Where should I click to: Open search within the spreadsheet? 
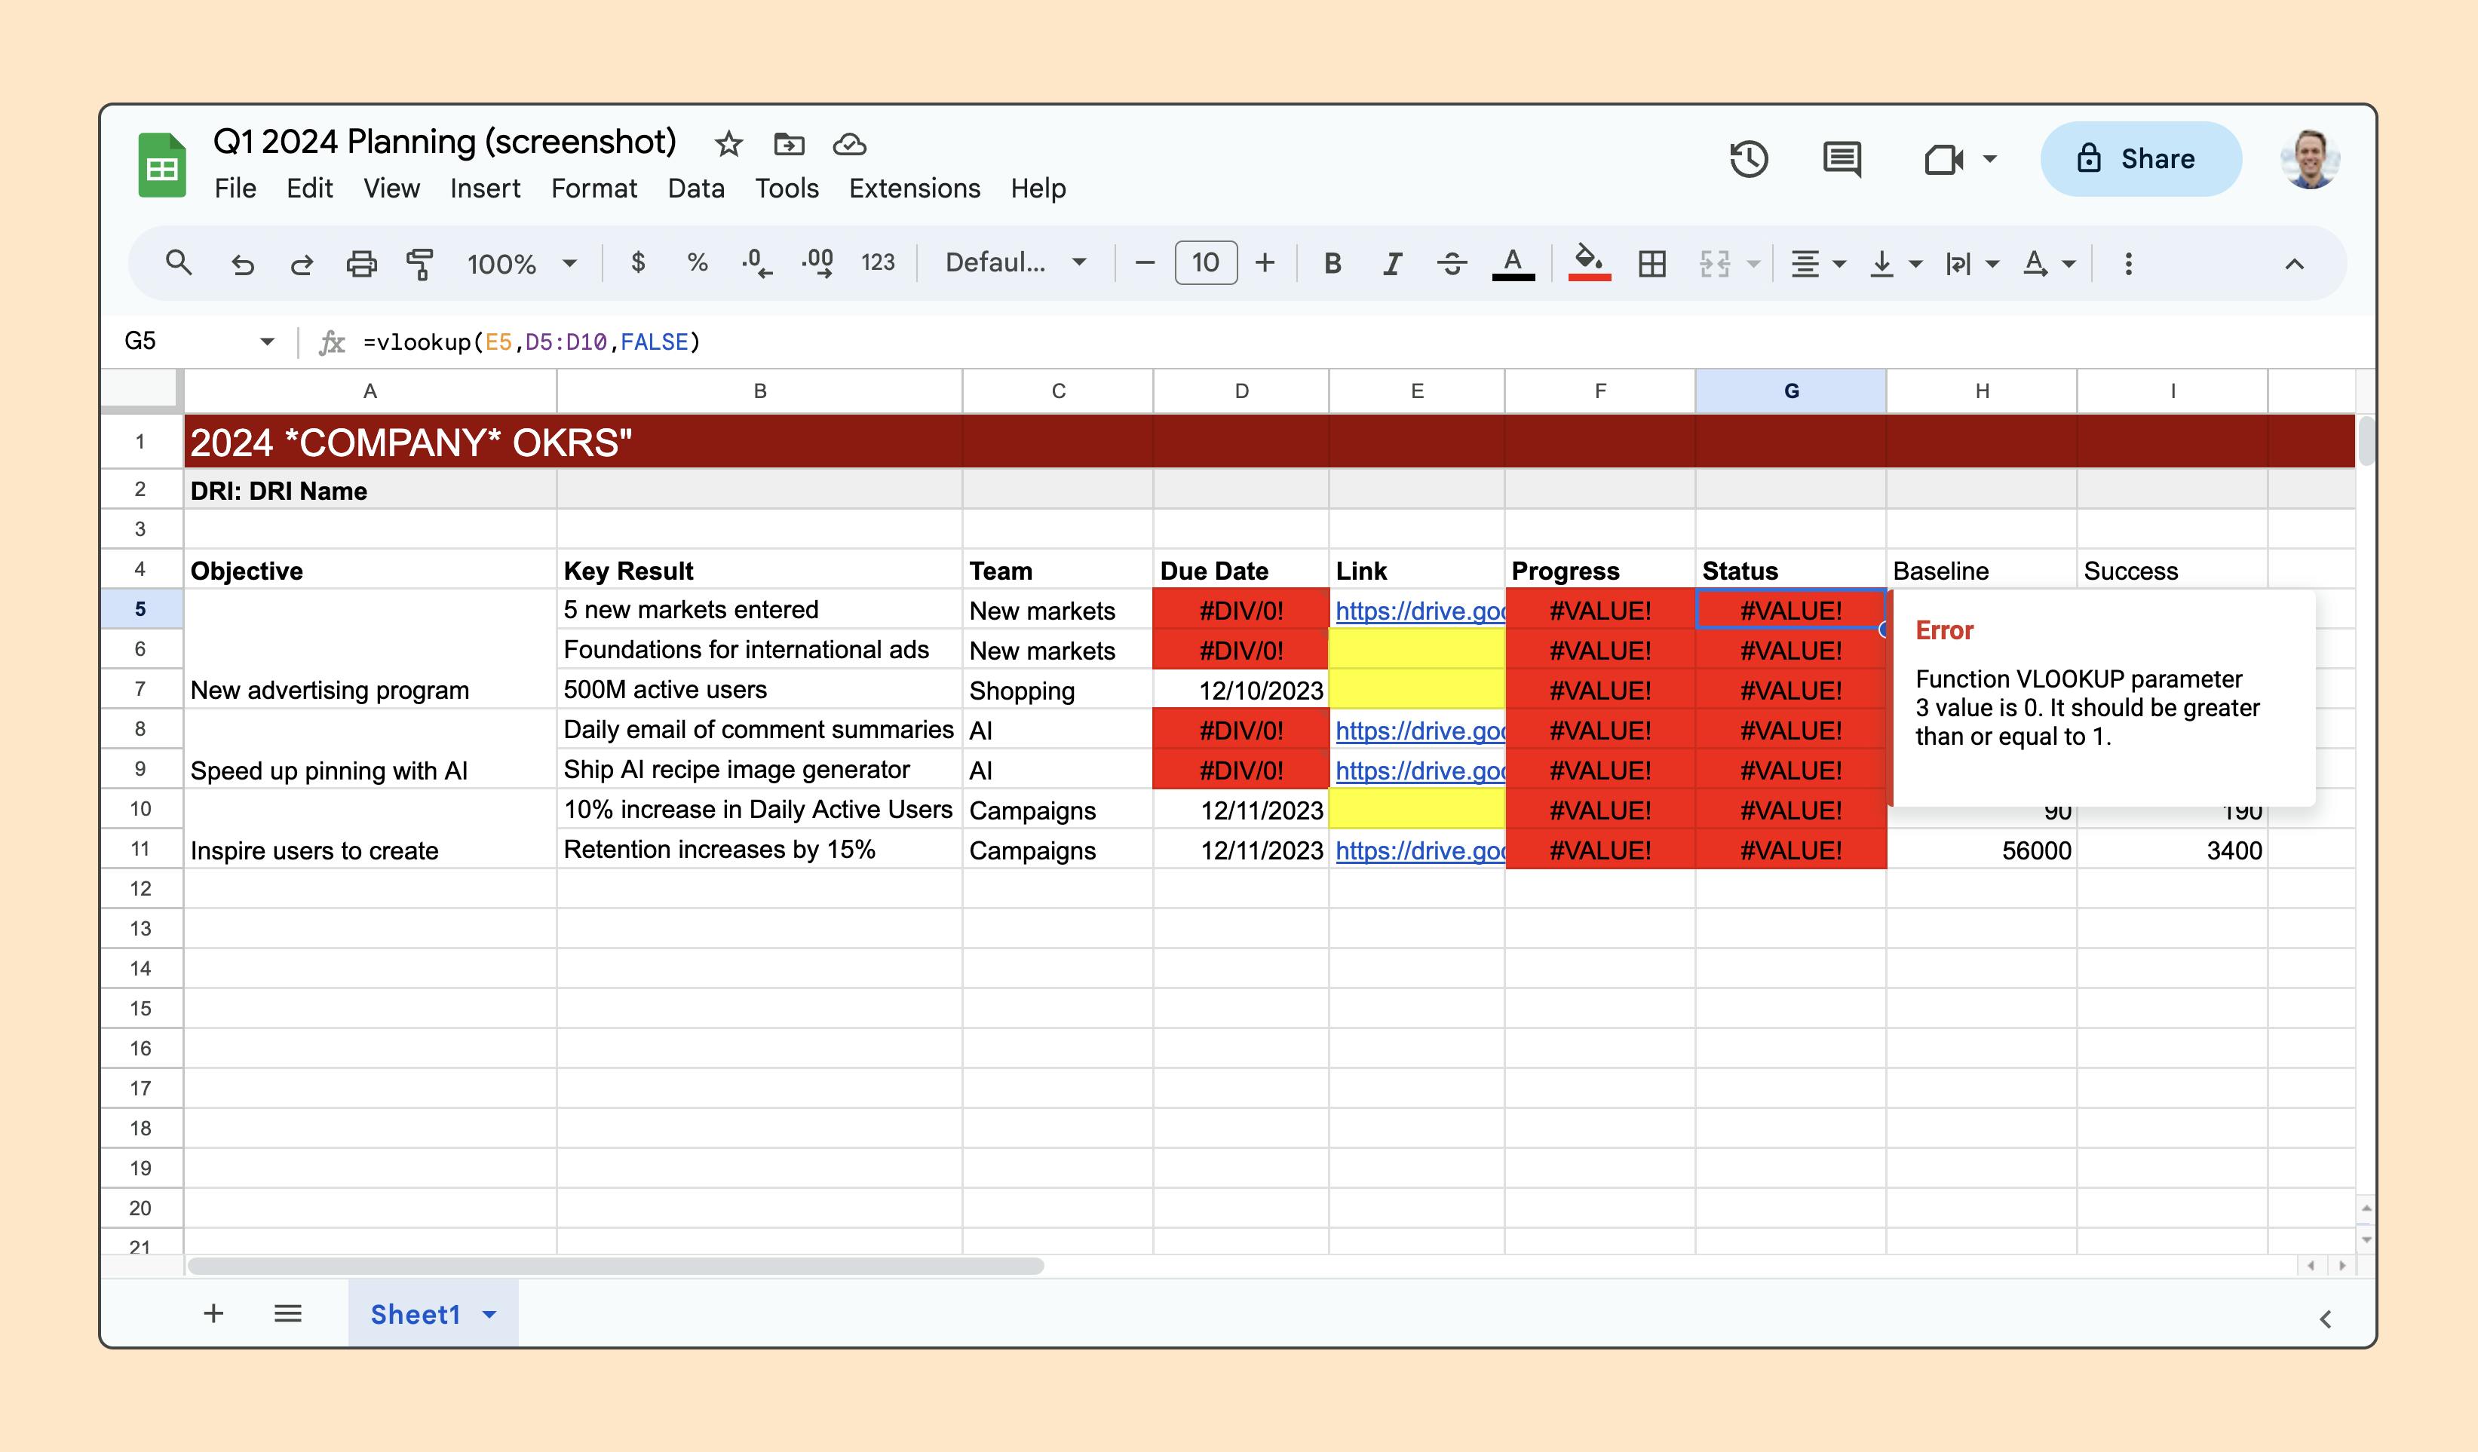[x=179, y=262]
